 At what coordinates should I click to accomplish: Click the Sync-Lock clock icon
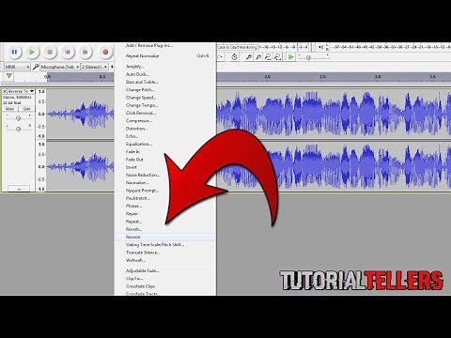coord(234,56)
